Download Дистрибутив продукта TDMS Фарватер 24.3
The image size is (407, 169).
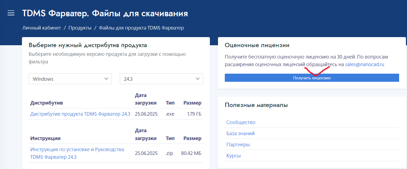[x=80, y=114]
